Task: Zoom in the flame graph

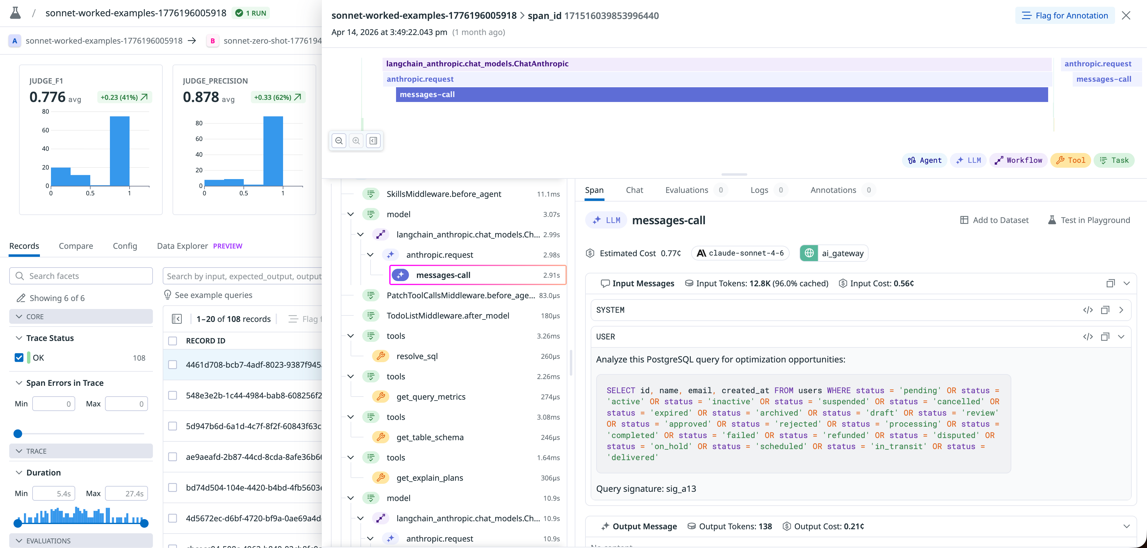Action: [x=356, y=141]
